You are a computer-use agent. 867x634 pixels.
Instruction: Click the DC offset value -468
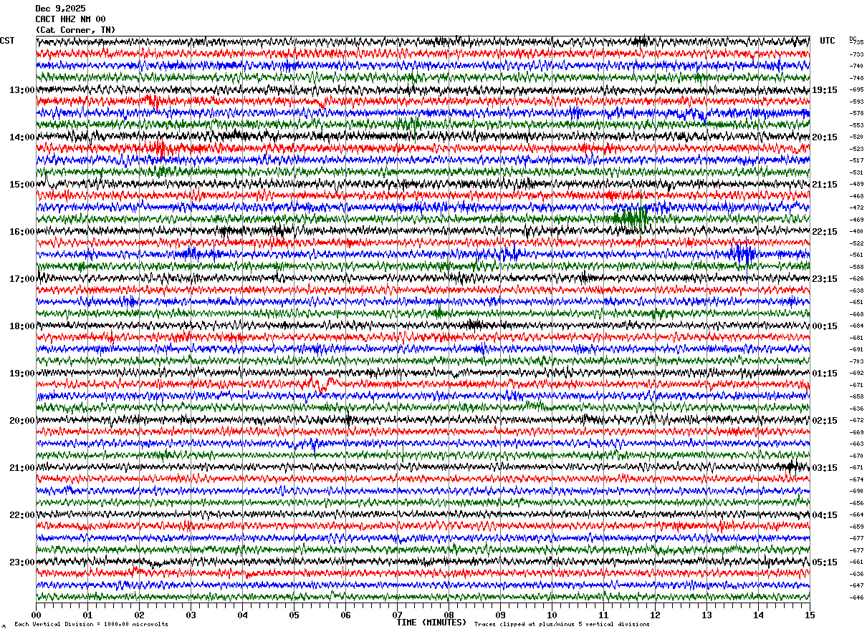(856, 196)
